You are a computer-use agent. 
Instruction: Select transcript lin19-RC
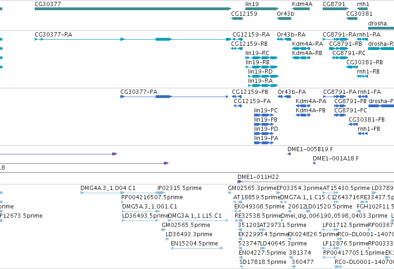262,58
